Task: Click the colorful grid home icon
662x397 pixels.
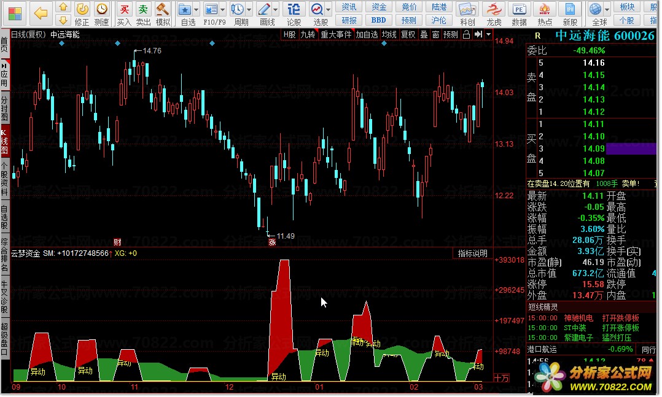Action: pos(15,13)
